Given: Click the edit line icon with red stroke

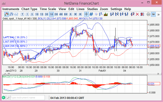Looking at the screenshot, I should [132, 14].
